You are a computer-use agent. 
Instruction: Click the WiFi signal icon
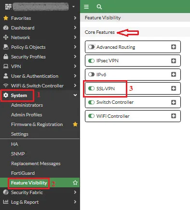(6, 85)
